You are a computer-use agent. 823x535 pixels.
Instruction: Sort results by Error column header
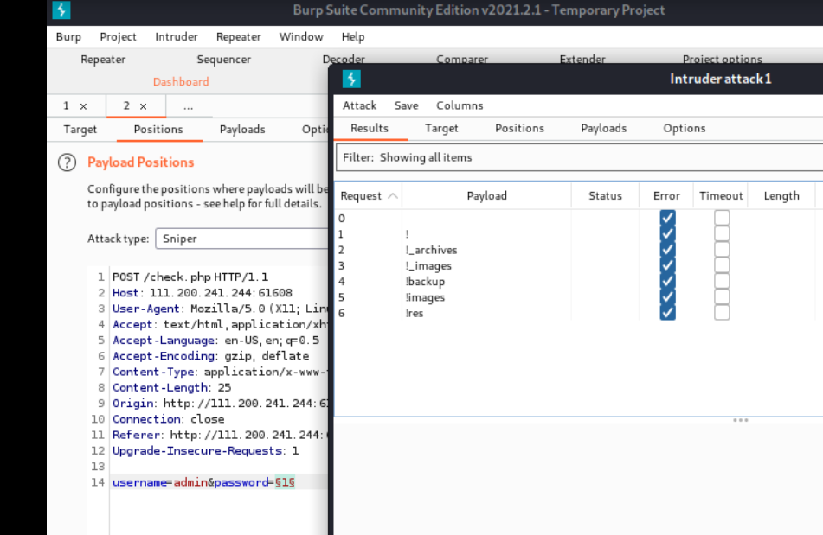coord(666,196)
